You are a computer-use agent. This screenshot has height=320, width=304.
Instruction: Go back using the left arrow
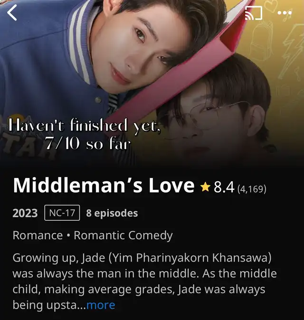pos(12,13)
